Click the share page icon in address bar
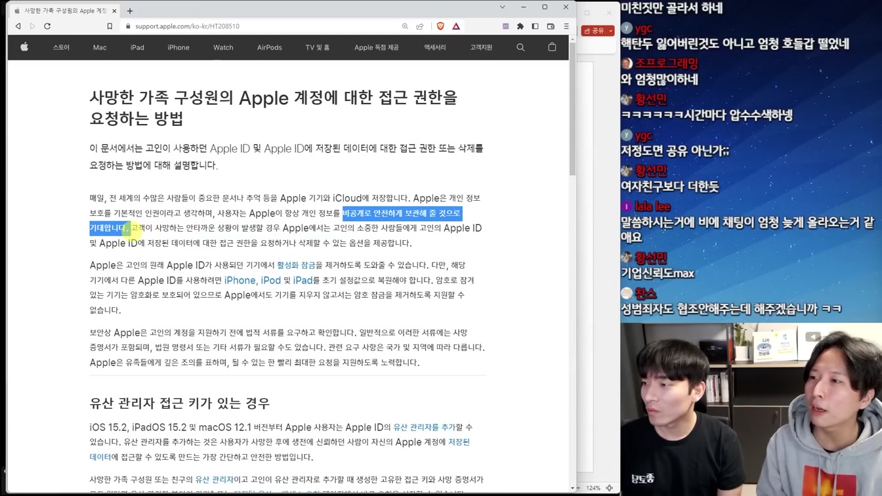 [420, 26]
